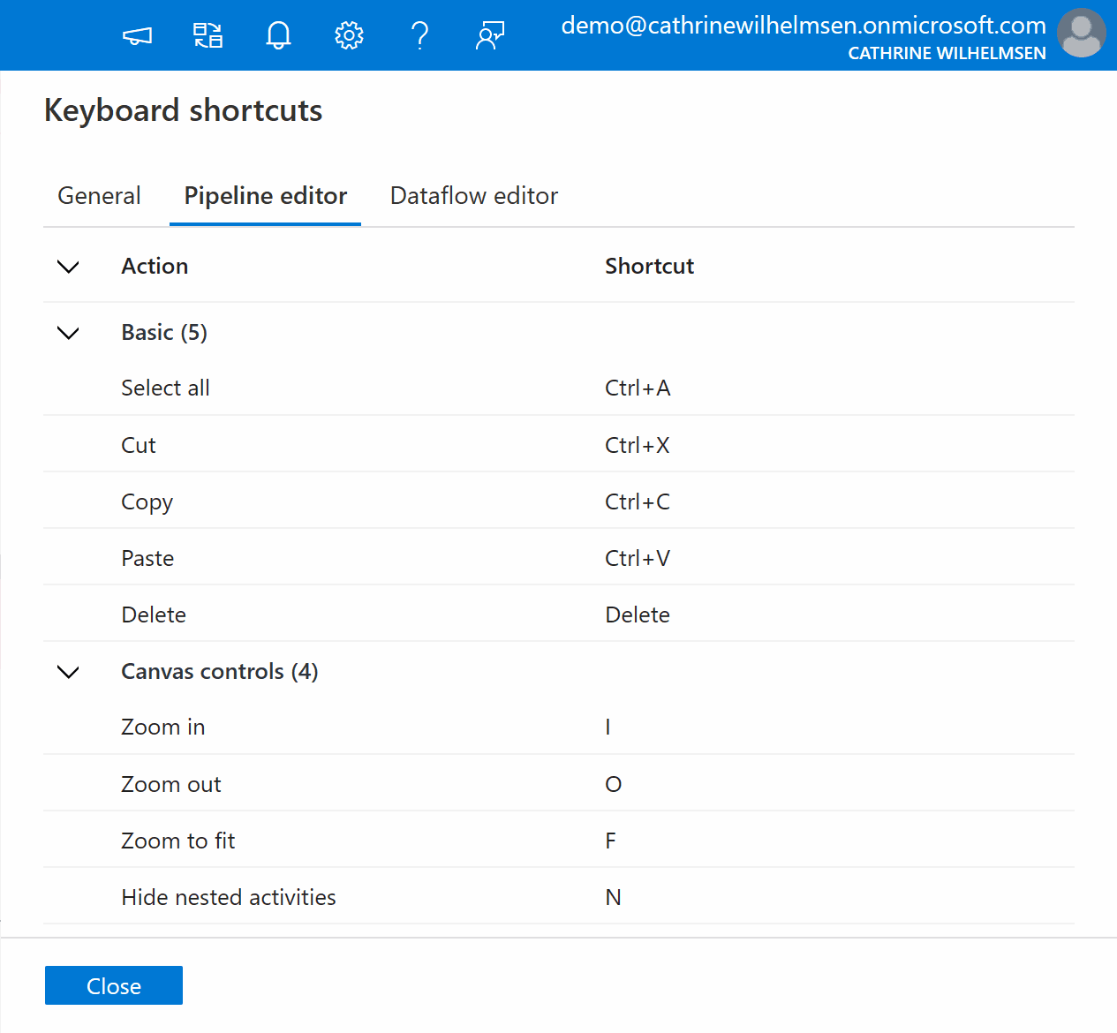
Task: Click the megaphone announcements icon
Action: point(137,36)
